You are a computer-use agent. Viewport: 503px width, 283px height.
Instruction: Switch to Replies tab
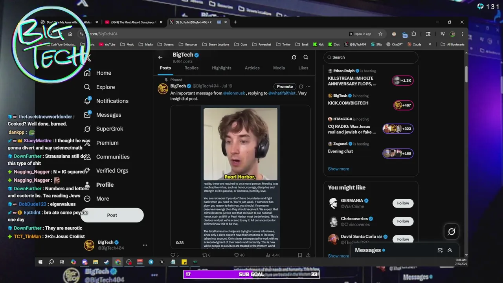[191, 68]
